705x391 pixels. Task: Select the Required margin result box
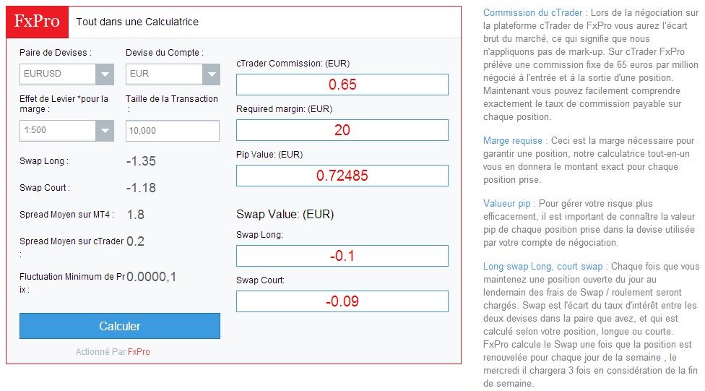click(342, 130)
